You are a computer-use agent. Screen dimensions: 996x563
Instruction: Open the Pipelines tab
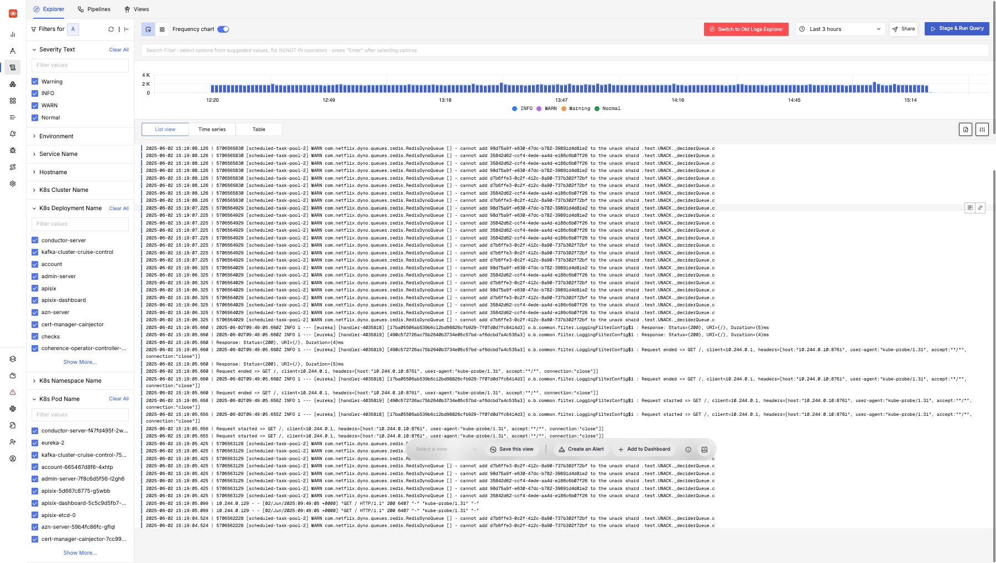[x=94, y=9]
